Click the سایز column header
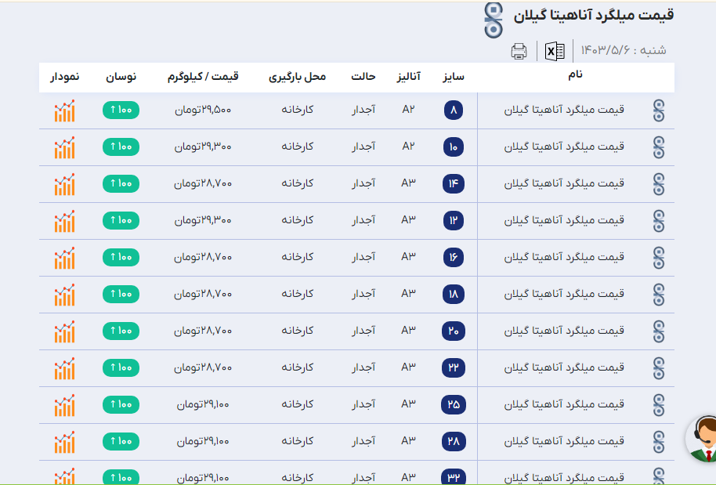Image resolution: width=716 pixels, height=485 pixels. click(454, 77)
